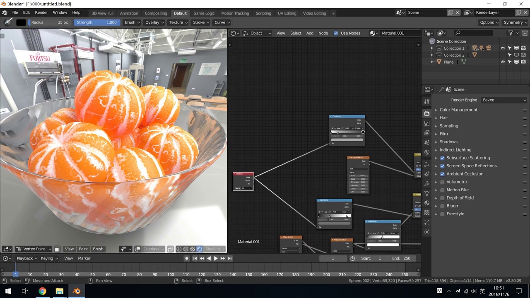
Task: Toggle auto keying record button
Action: 187,258
